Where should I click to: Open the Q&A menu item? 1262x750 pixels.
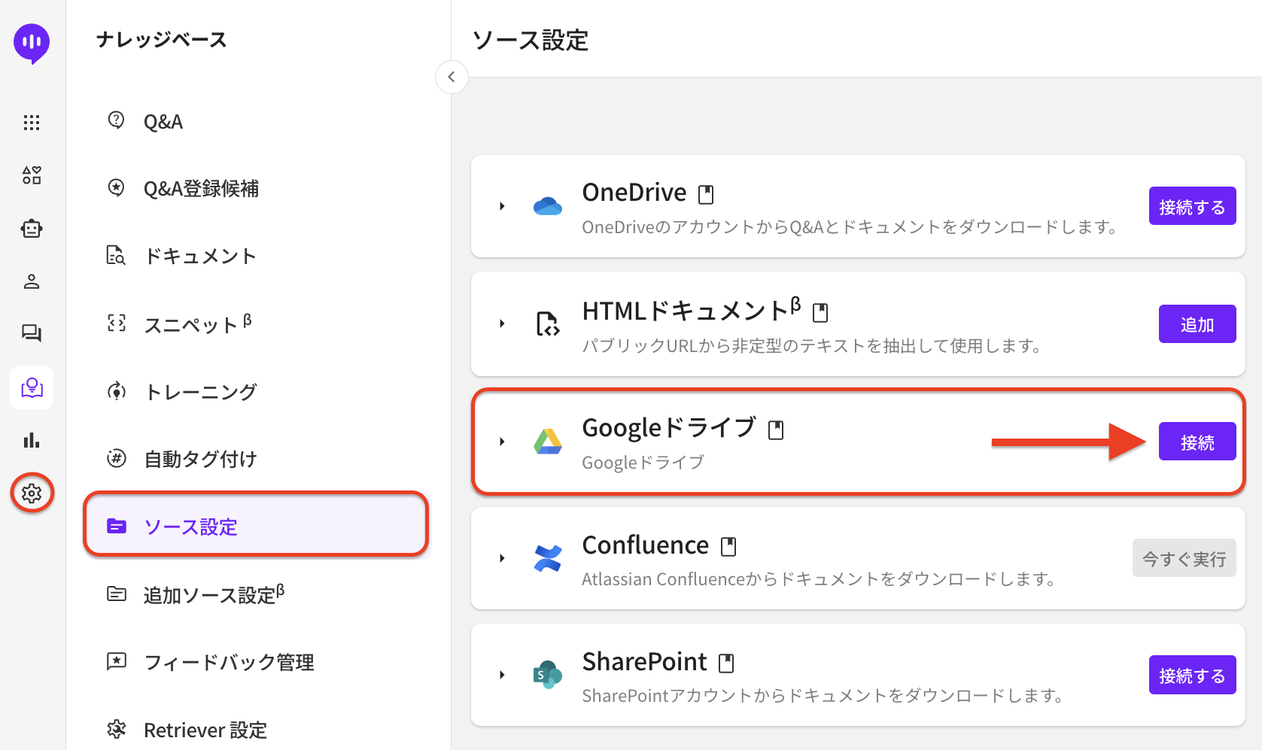pyautogui.click(x=163, y=122)
